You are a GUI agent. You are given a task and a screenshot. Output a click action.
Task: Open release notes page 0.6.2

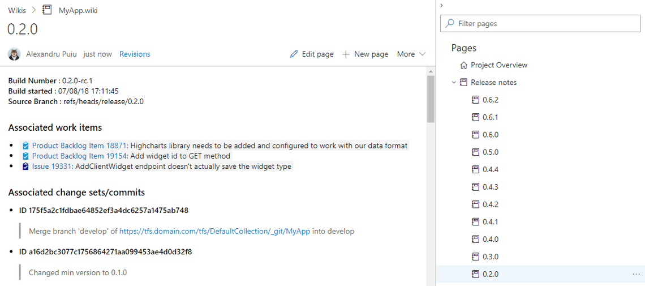pos(491,100)
